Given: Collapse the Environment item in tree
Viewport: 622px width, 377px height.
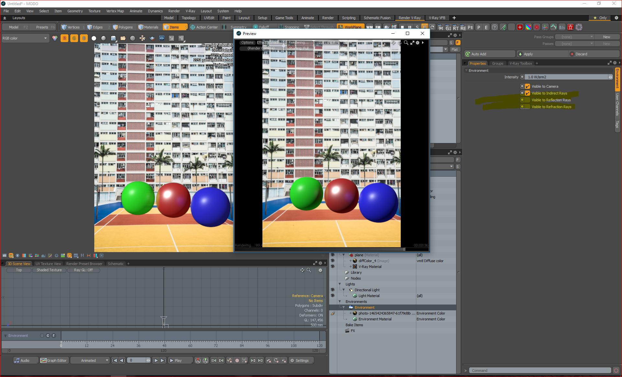Looking at the screenshot, I should (344, 307).
